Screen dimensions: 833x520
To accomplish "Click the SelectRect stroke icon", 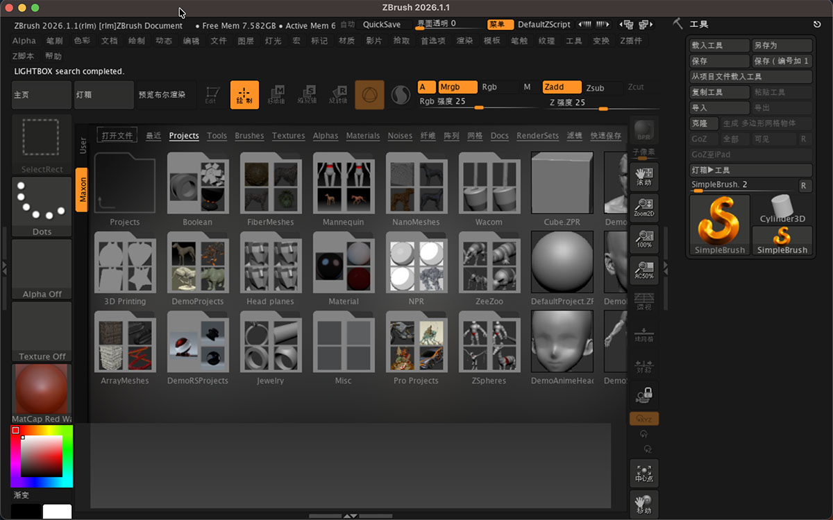I will [42, 142].
